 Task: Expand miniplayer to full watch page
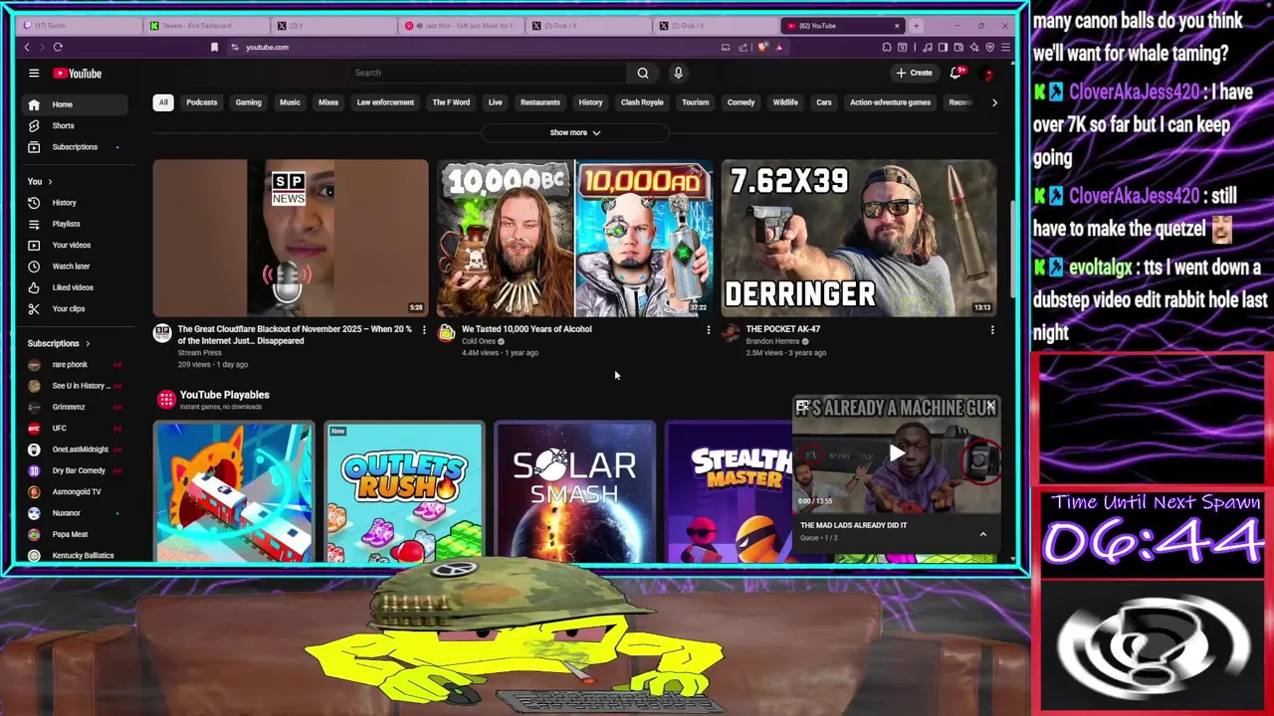tap(802, 407)
